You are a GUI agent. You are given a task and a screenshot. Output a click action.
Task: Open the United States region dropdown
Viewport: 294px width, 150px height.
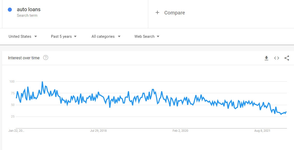[x=23, y=36]
